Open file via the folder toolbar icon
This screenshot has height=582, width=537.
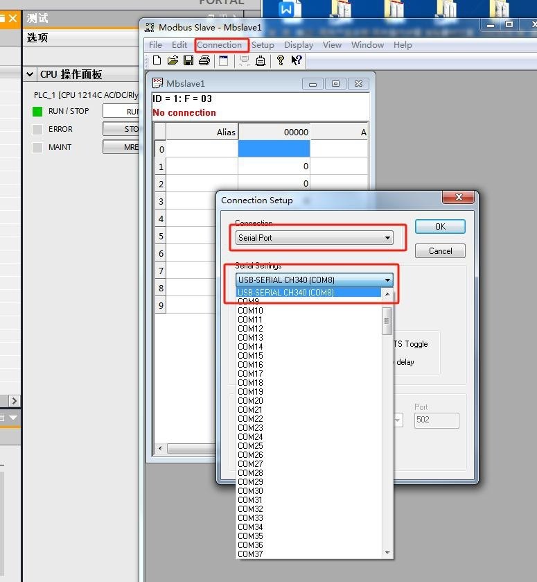(x=173, y=60)
